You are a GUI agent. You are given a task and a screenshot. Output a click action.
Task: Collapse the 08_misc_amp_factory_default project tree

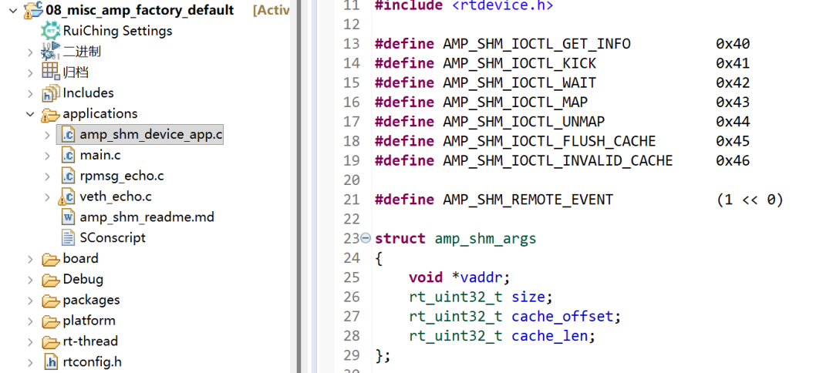13,11
